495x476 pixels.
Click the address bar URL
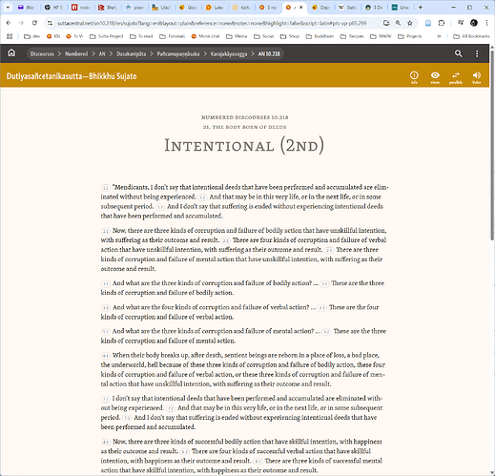tap(212, 23)
